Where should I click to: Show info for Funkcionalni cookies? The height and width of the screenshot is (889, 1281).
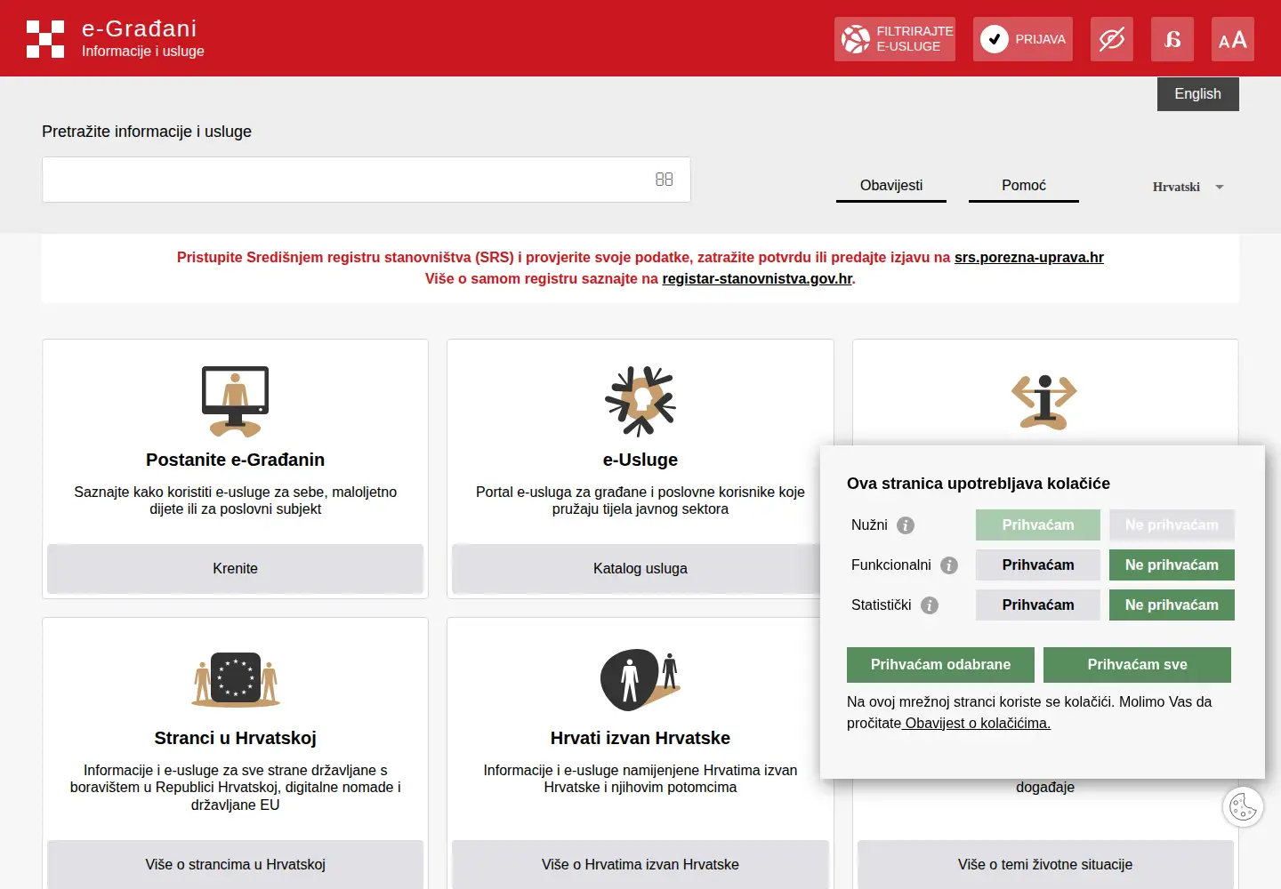pyautogui.click(x=949, y=565)
